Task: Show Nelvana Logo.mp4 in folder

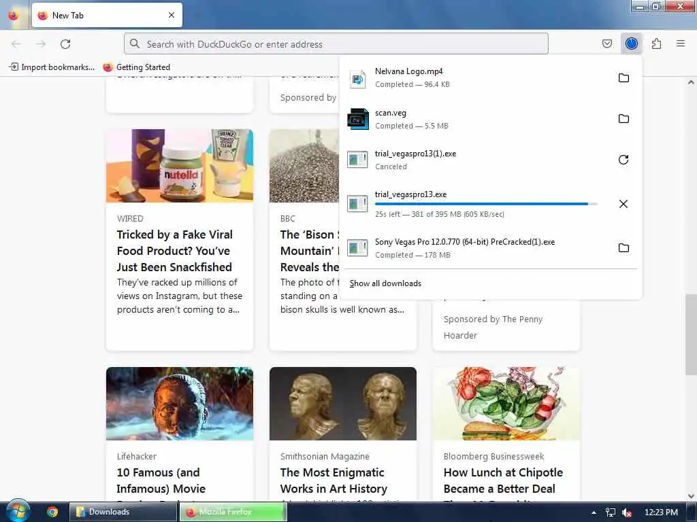Action: point(623,78)
